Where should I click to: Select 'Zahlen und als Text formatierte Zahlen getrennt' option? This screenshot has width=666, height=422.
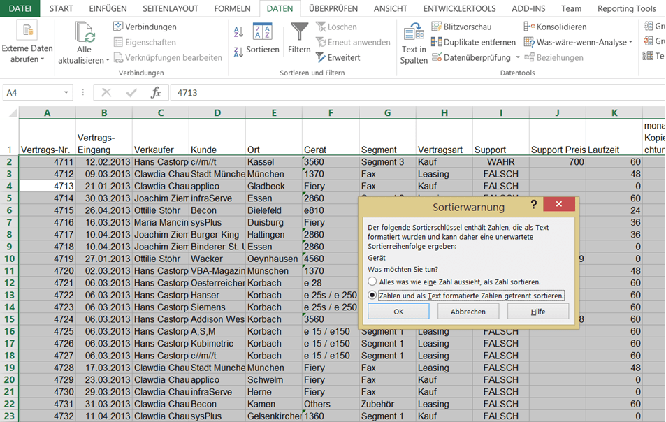(372, 295)
